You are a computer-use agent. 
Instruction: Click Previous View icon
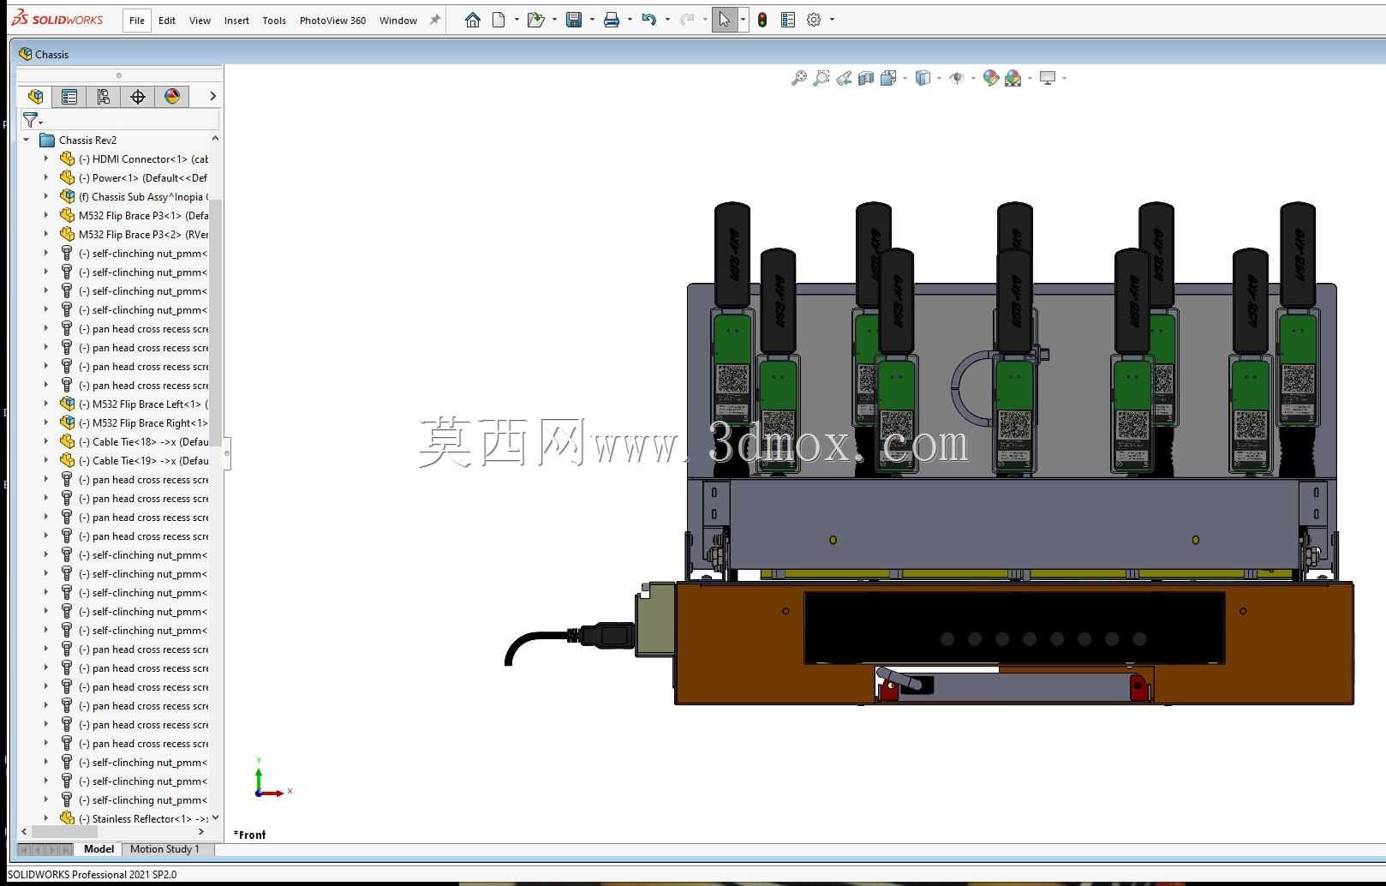point(844,78)
